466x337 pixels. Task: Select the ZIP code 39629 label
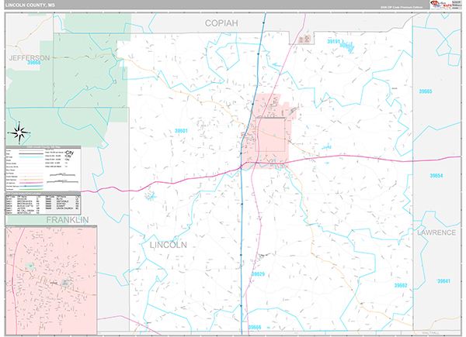click(x=257, y=274)
